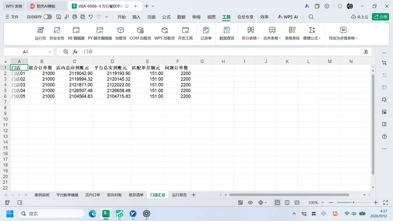The height and width of the screenshot is (221, 393).
Task: Click the green 分享 share button
Action: pos(380,17)
